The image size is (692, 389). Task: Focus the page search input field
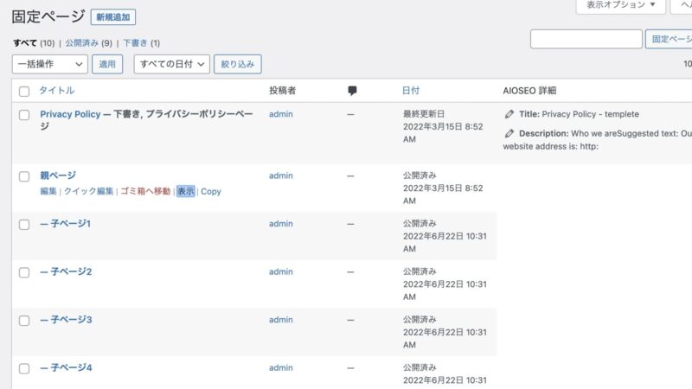click(586, 39)
